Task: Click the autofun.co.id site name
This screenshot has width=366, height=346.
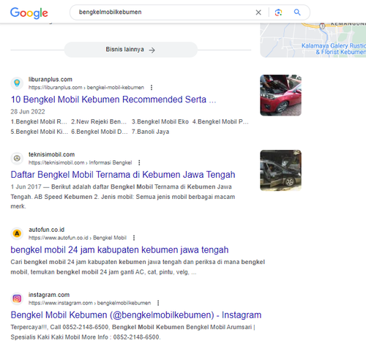Action: pyautogui.click(x=46, y=230)
